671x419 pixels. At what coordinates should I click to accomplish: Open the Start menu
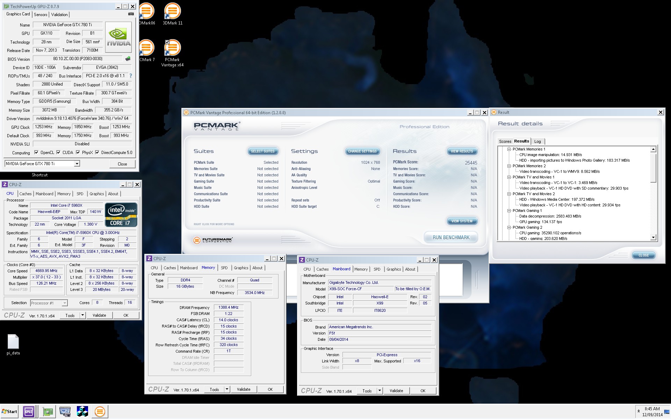9,412
